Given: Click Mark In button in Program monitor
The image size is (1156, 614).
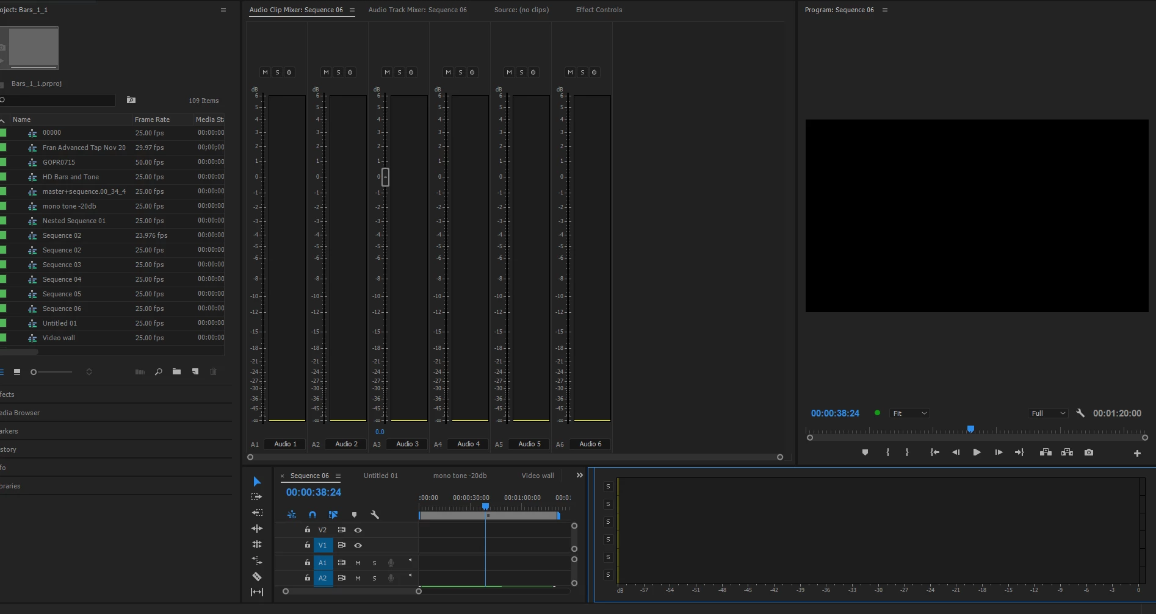Looking at the screenshot, I should point(887,452).
